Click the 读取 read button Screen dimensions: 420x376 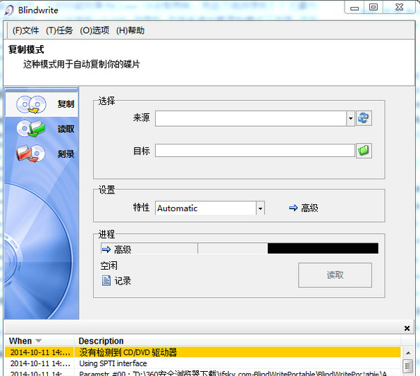coord(335,275)
